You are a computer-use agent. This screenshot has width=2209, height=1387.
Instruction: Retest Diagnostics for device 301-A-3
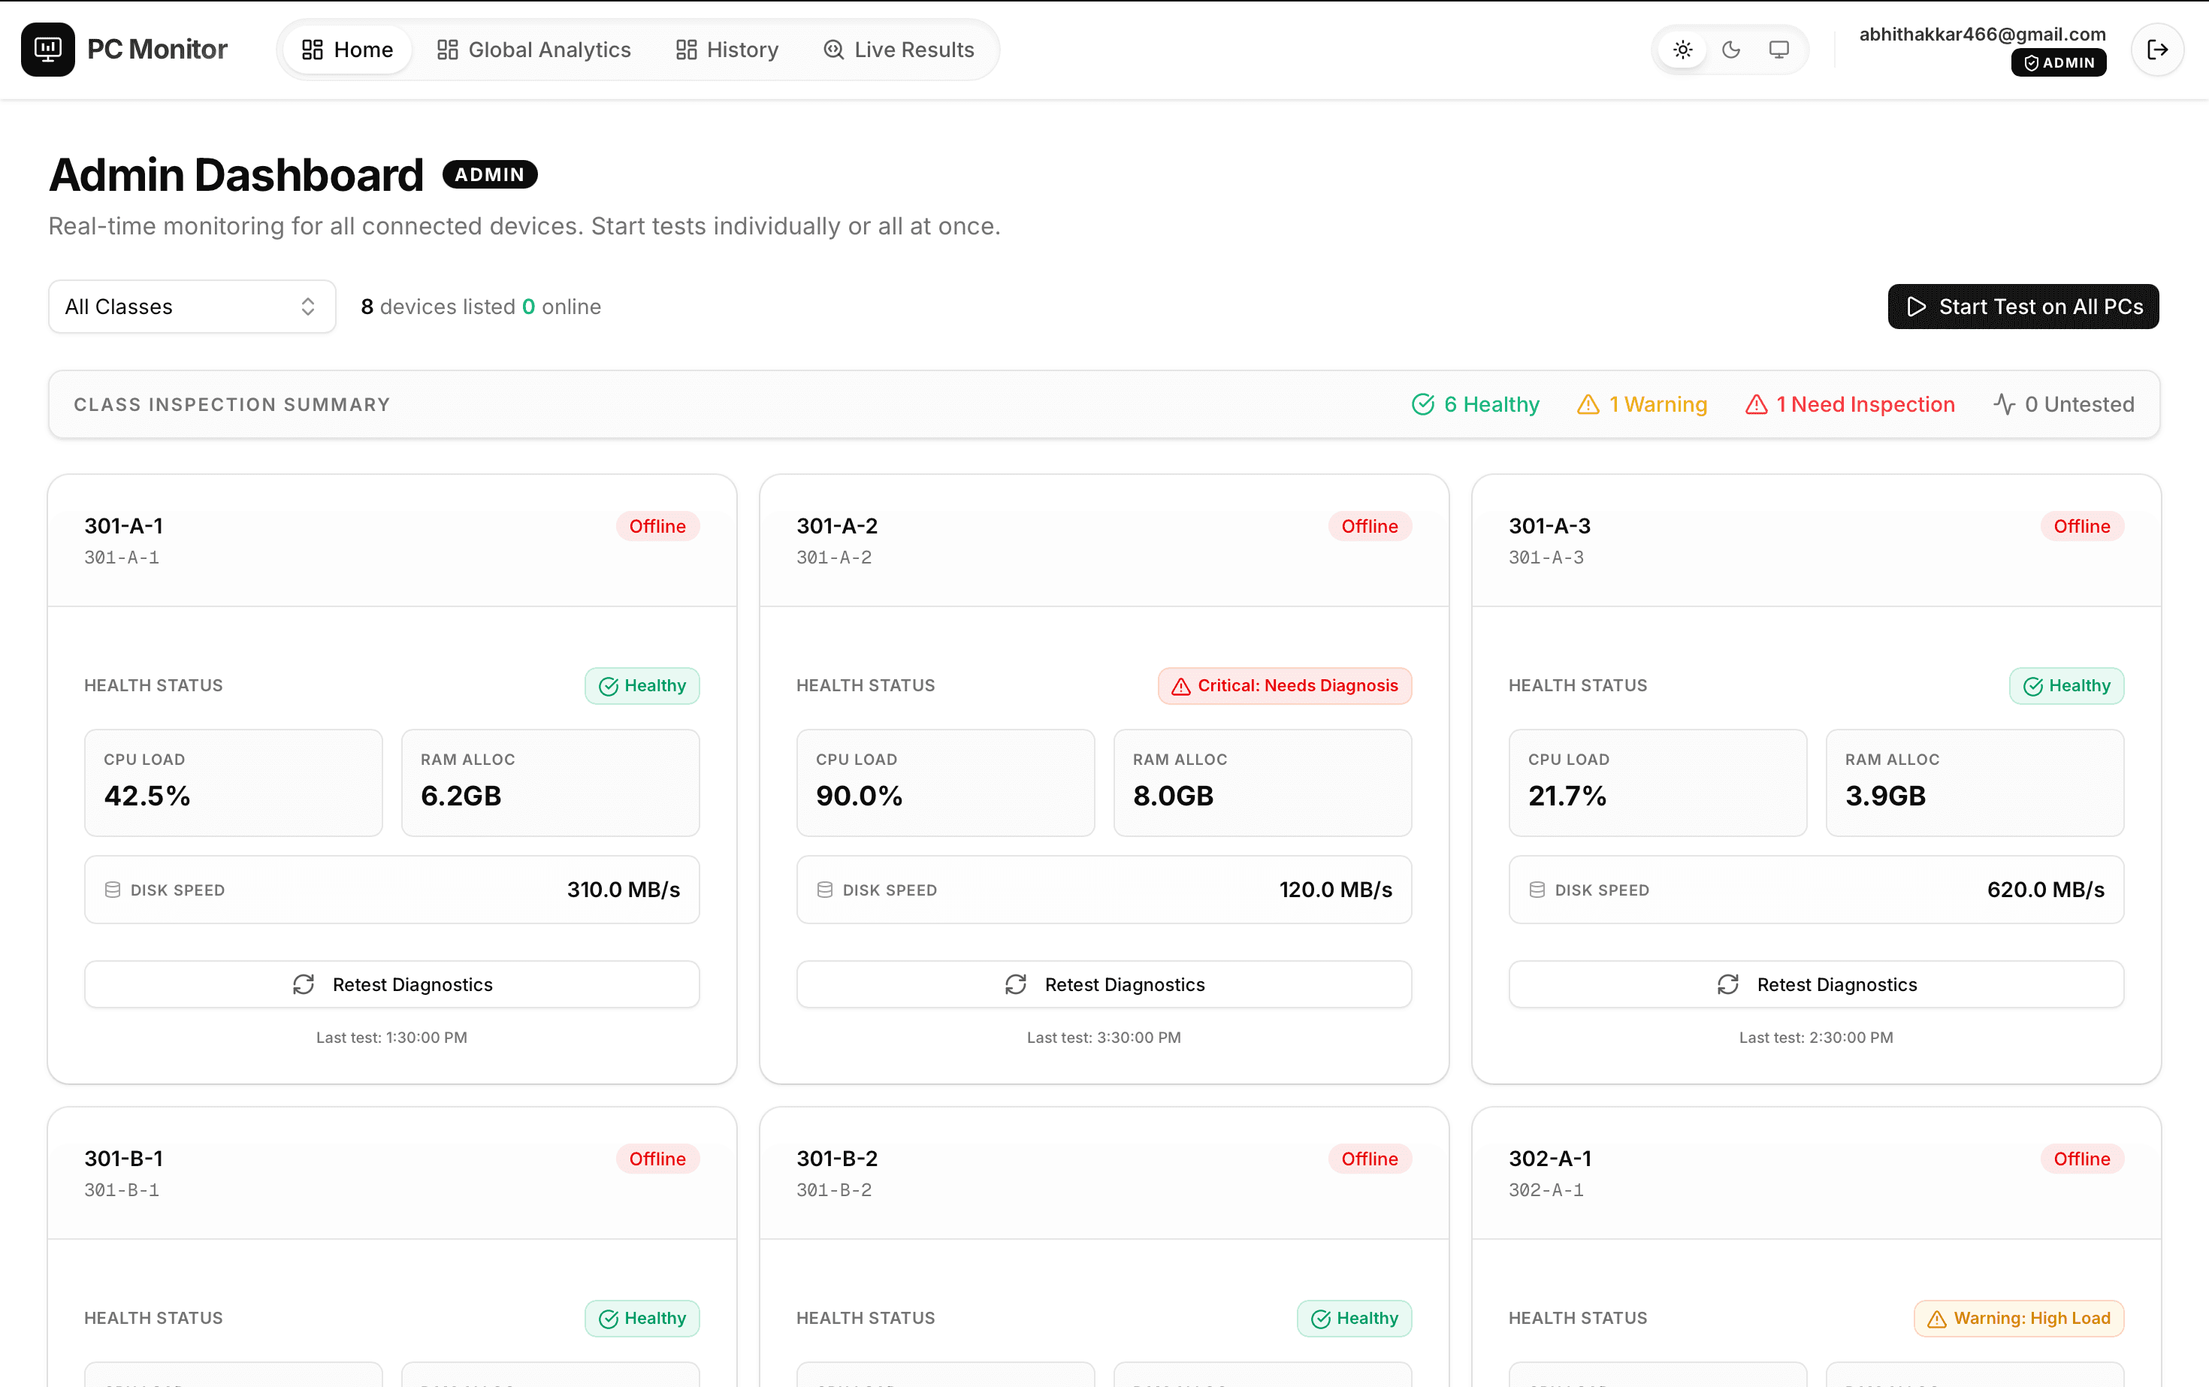click(1816, 984)
